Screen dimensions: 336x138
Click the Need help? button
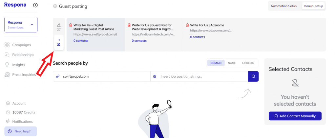pos(21,131)
